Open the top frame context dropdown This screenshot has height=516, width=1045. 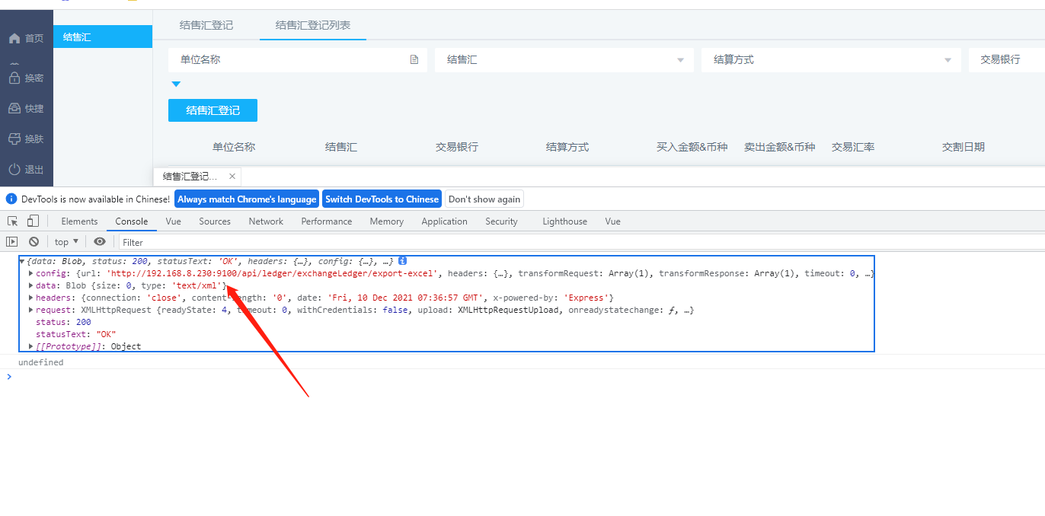[66, 241]
